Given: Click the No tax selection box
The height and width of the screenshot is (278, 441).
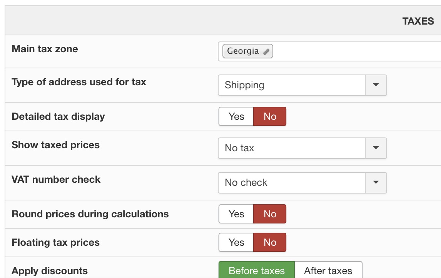Looking at the screenshot, I should (x=291, y=148).
